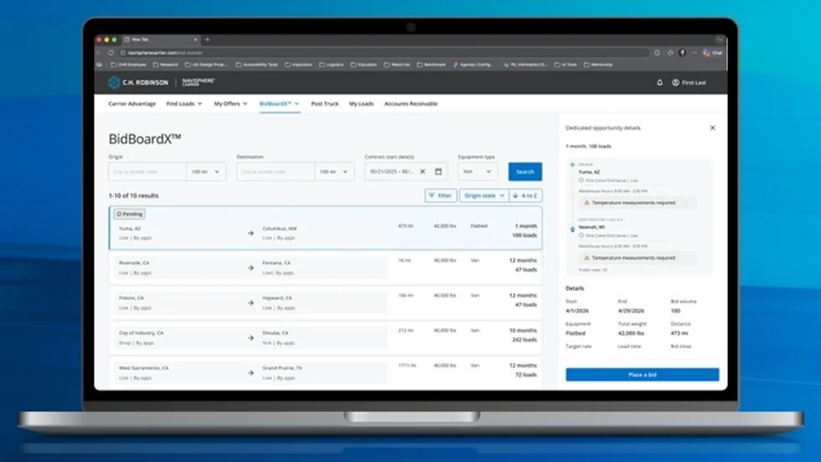Viewport: 821px width, 462px height.
Task: Open the Carrier Advantage tab
Action: click(132, 104)
